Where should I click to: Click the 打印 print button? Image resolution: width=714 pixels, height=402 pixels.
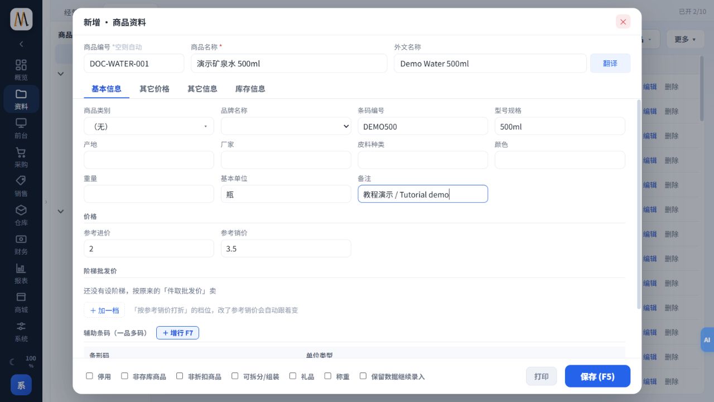click(541, 376)
